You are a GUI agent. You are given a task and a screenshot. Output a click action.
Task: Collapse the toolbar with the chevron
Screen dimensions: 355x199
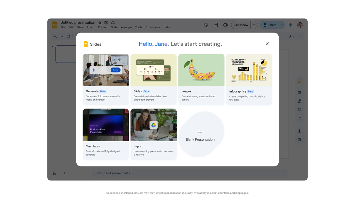299,36
